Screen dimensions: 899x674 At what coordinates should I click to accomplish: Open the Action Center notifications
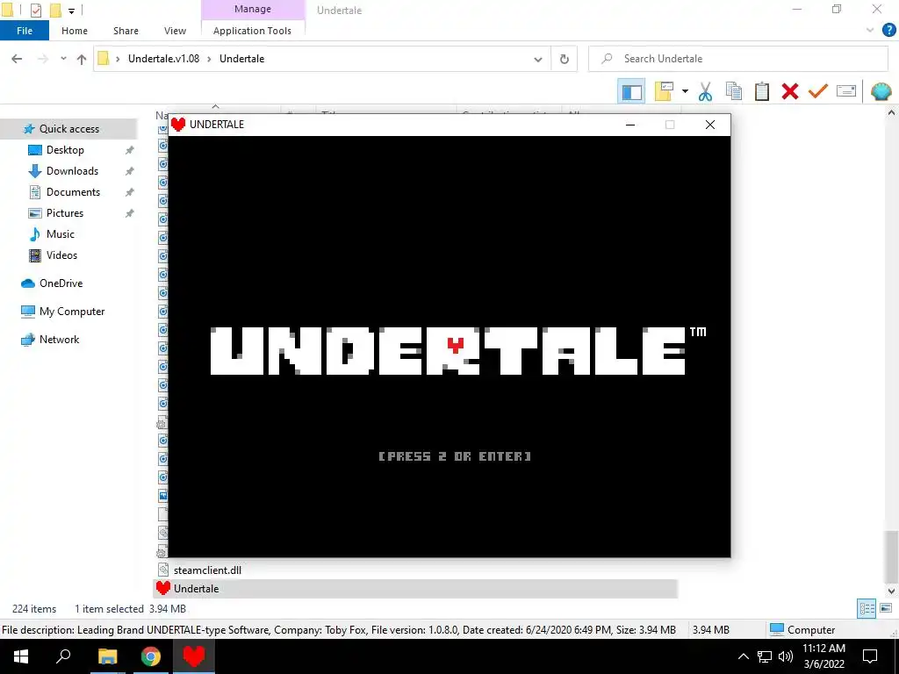click(x=870, y=656)
